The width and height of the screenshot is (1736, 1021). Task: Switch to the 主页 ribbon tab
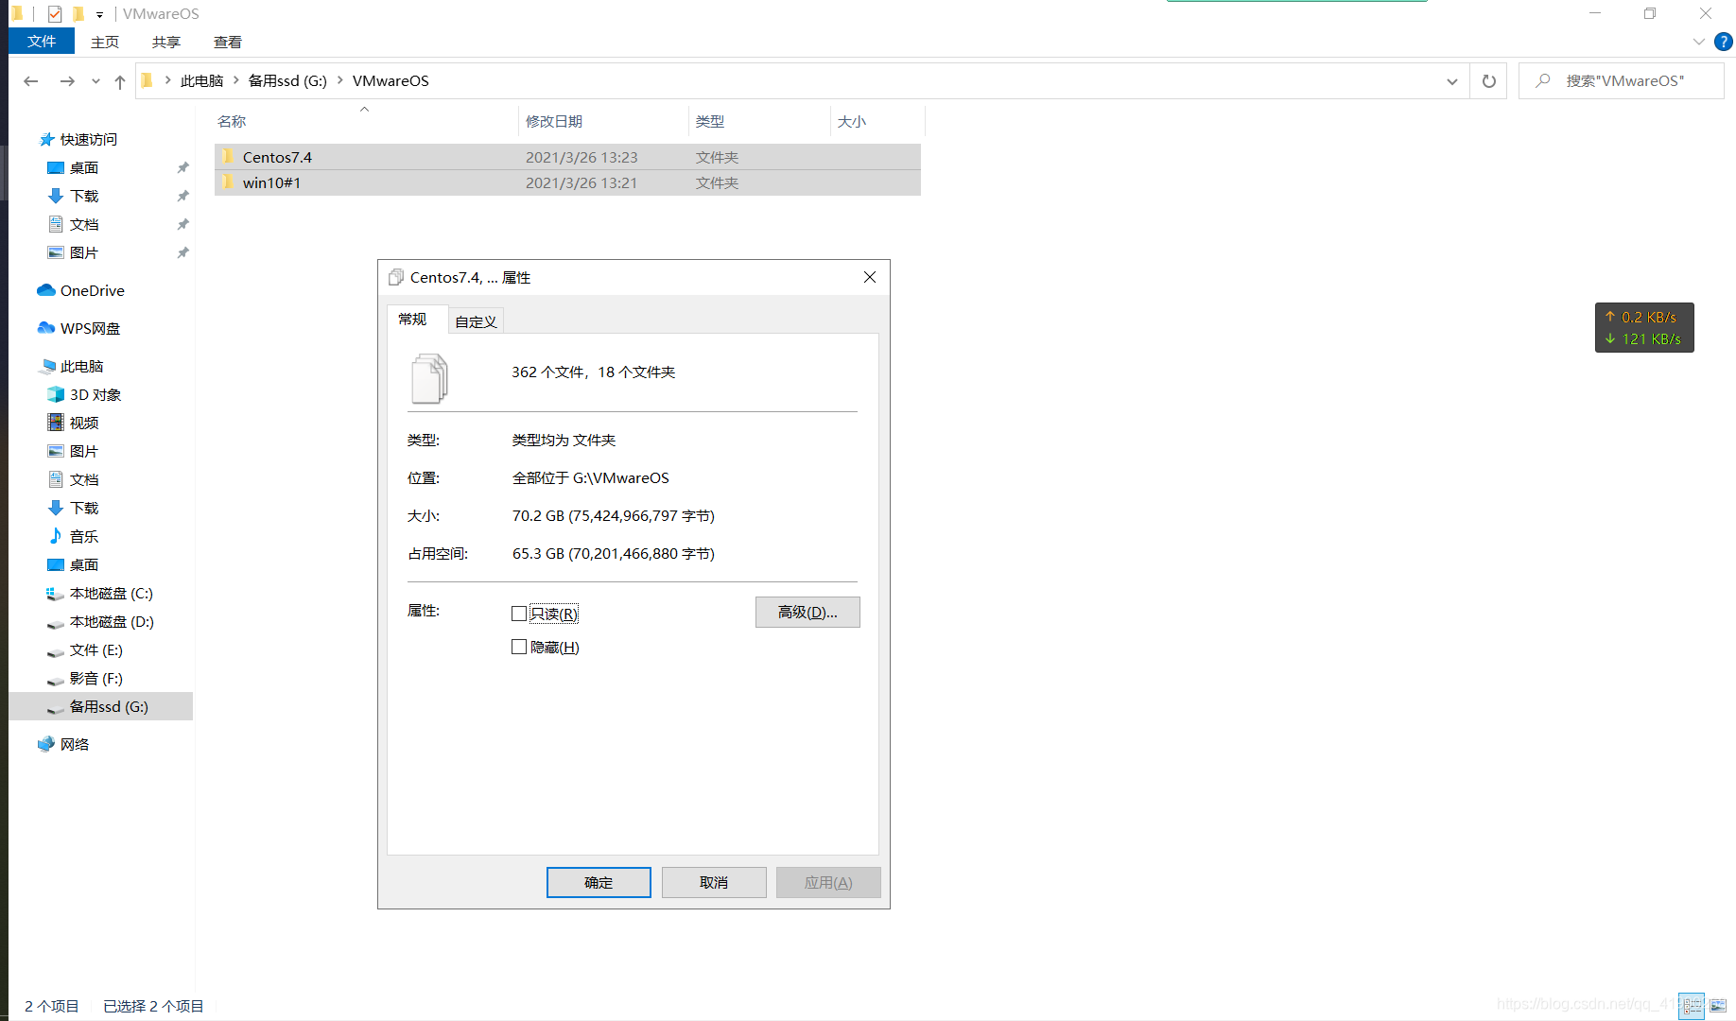coord(105,42)
